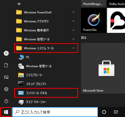The image size is (125, 117).
Task: Open Documents from the Start sidebar
Action: (6, 65)
